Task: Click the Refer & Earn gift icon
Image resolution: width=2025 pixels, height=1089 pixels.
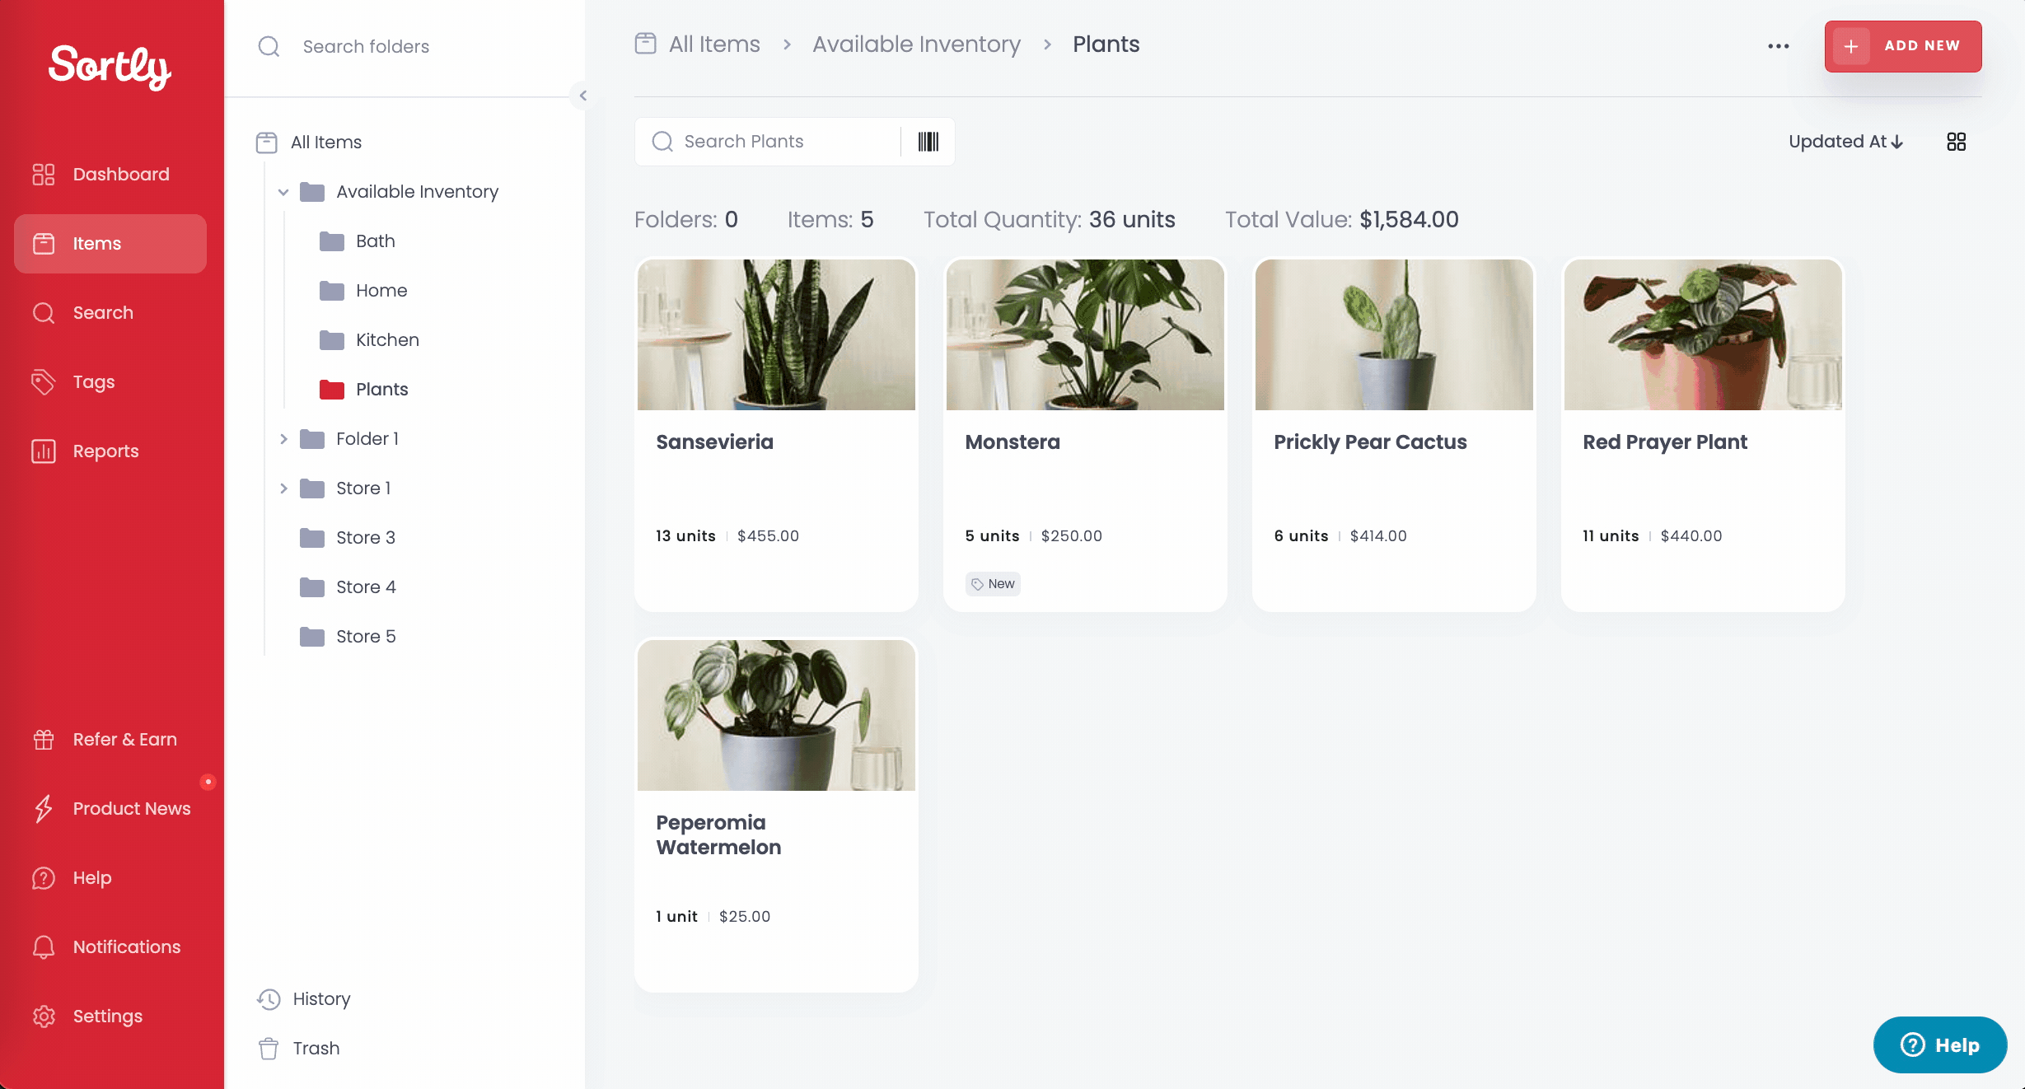Action: 44,740
